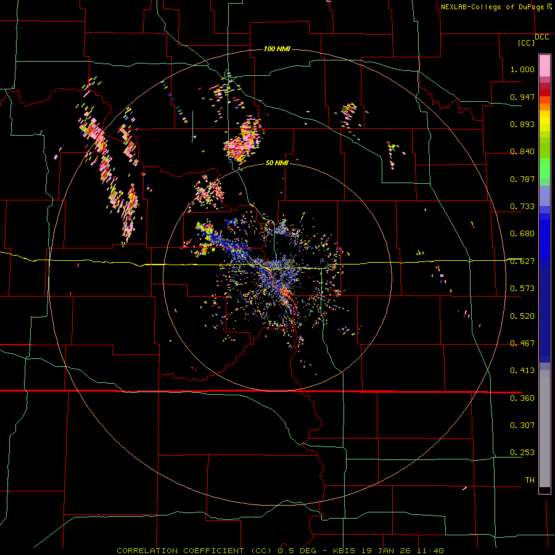This screenshot has height=555, width=555.
Task: Click the 0.733 scale value
Action: click(522, 207)
